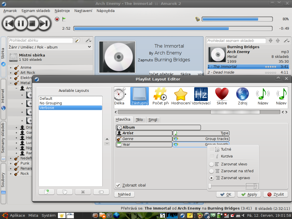Stop playback
The width and height of the screenshot is (292, 219).
[33, 23]
